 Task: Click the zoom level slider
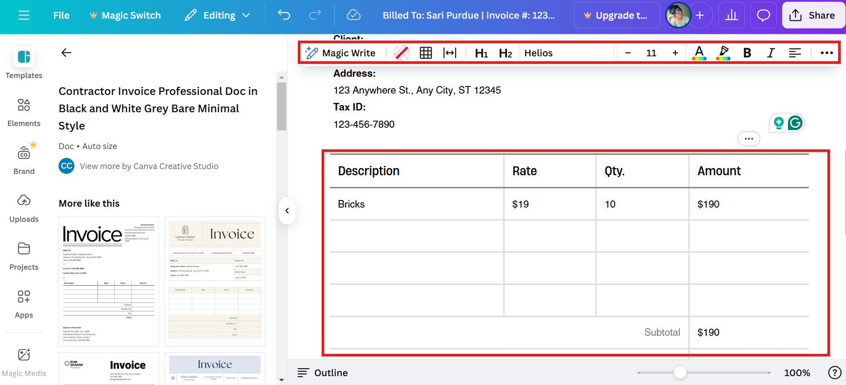[680, 373]
